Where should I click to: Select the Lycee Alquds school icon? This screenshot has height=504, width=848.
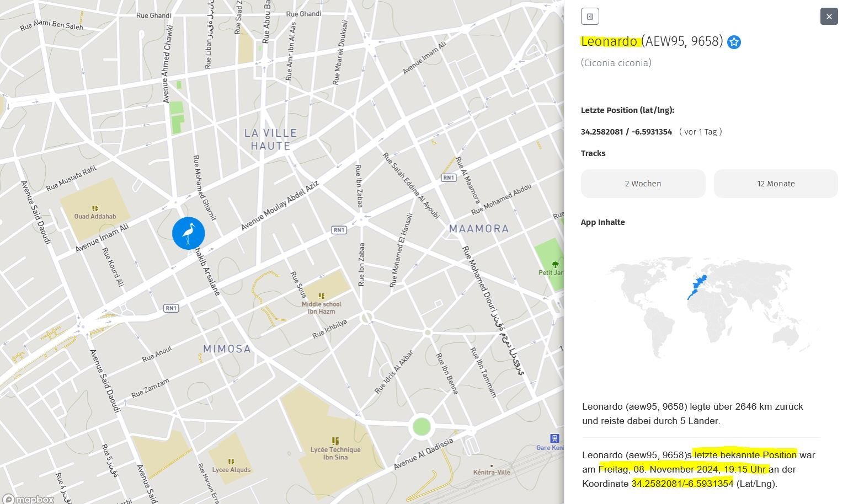[x=231, y=462]
